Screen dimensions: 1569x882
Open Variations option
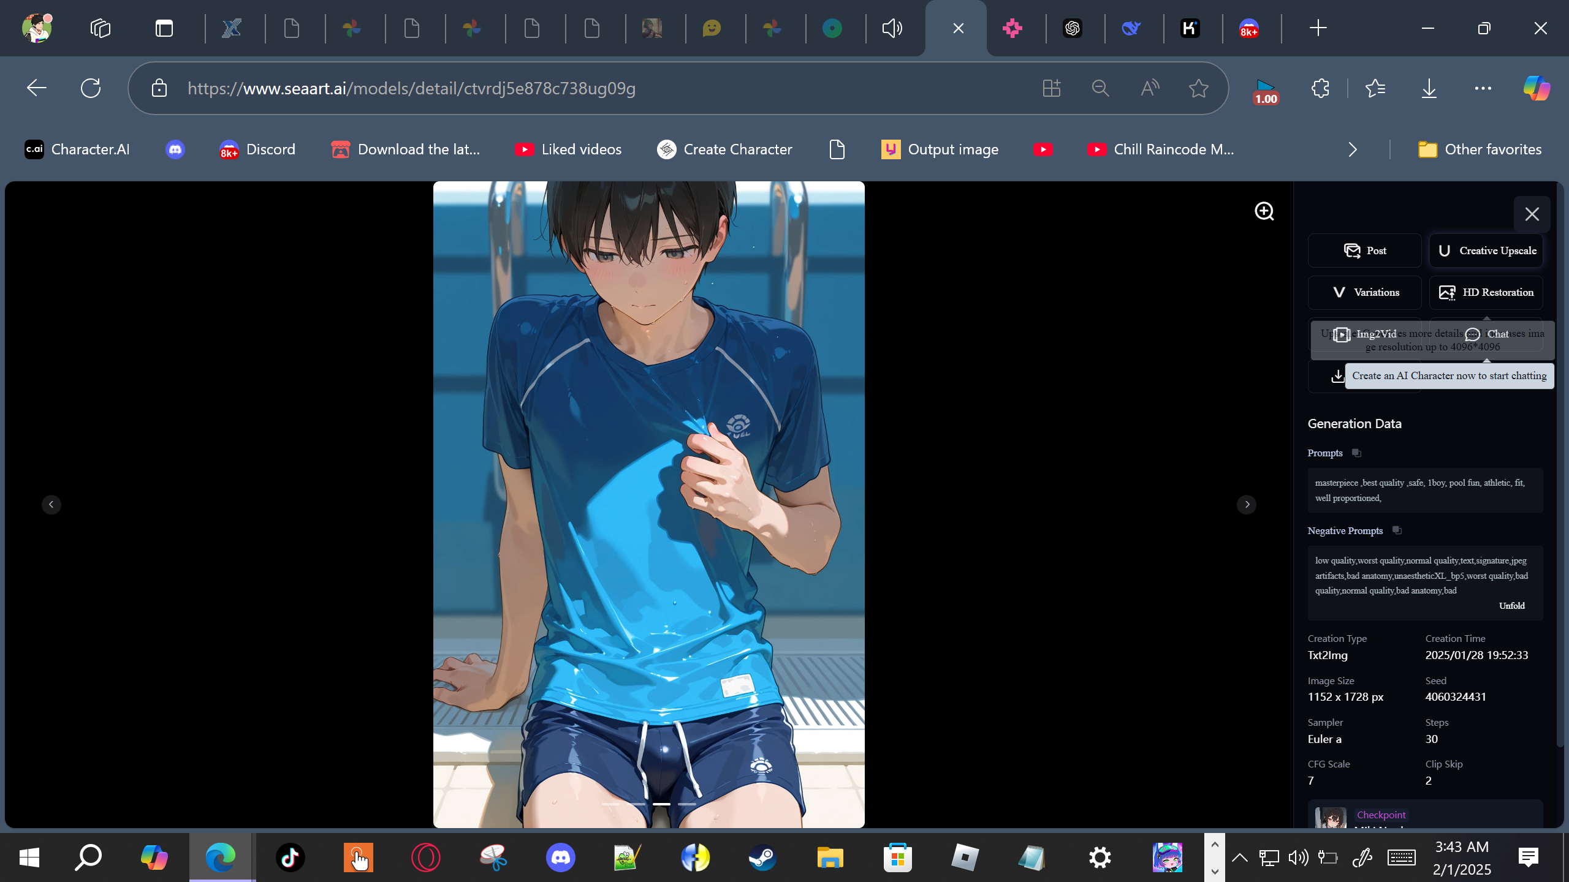coord(1365,292)
